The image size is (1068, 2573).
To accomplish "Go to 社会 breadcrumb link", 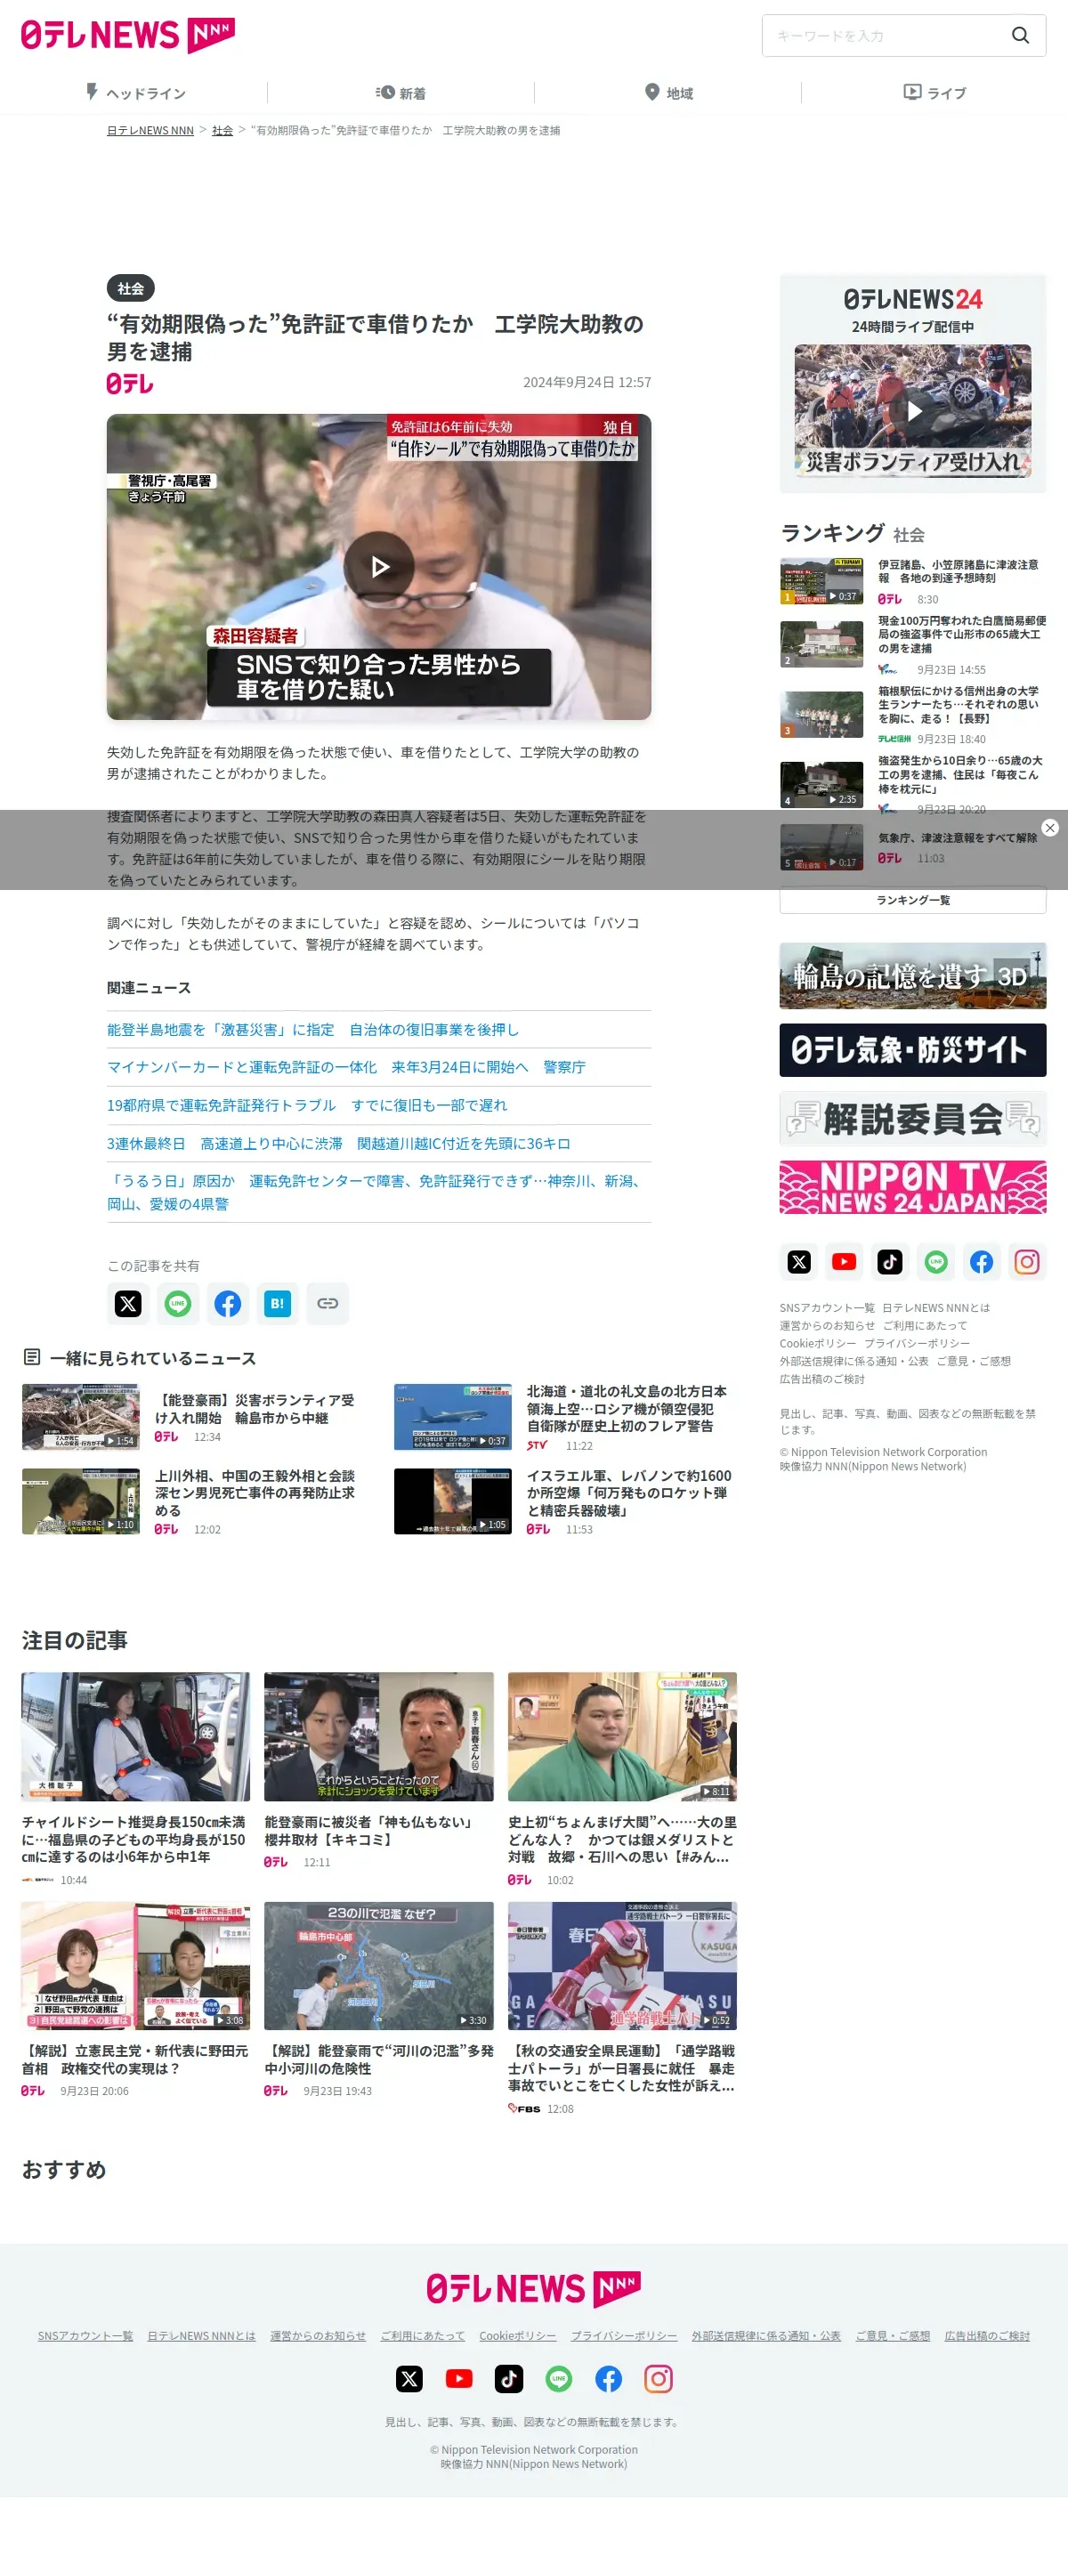I will [x=222, y=131].
